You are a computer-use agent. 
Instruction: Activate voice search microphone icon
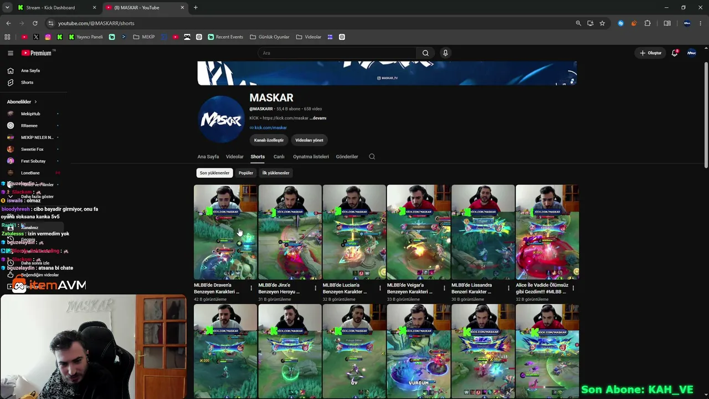point(445,53)
